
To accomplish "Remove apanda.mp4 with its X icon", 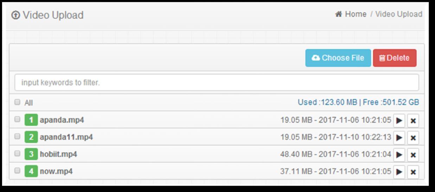I will tap(413, 120).
